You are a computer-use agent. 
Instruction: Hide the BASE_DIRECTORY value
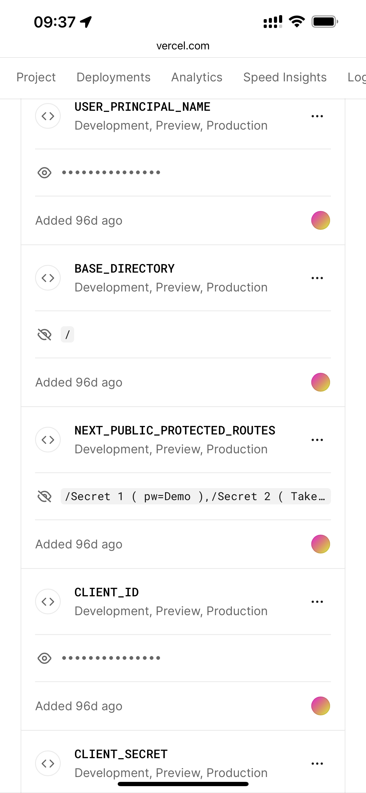(x=44, y=334)
